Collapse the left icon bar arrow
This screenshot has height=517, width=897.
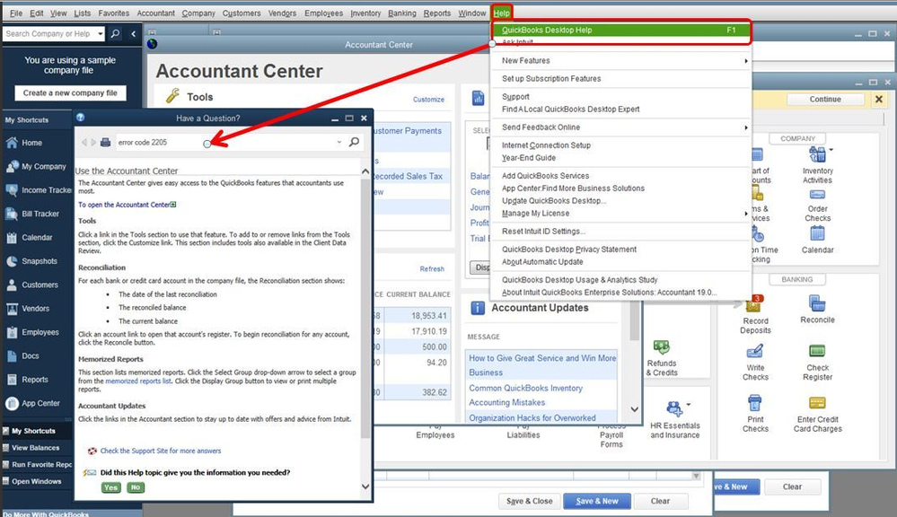tap(133, 34)
